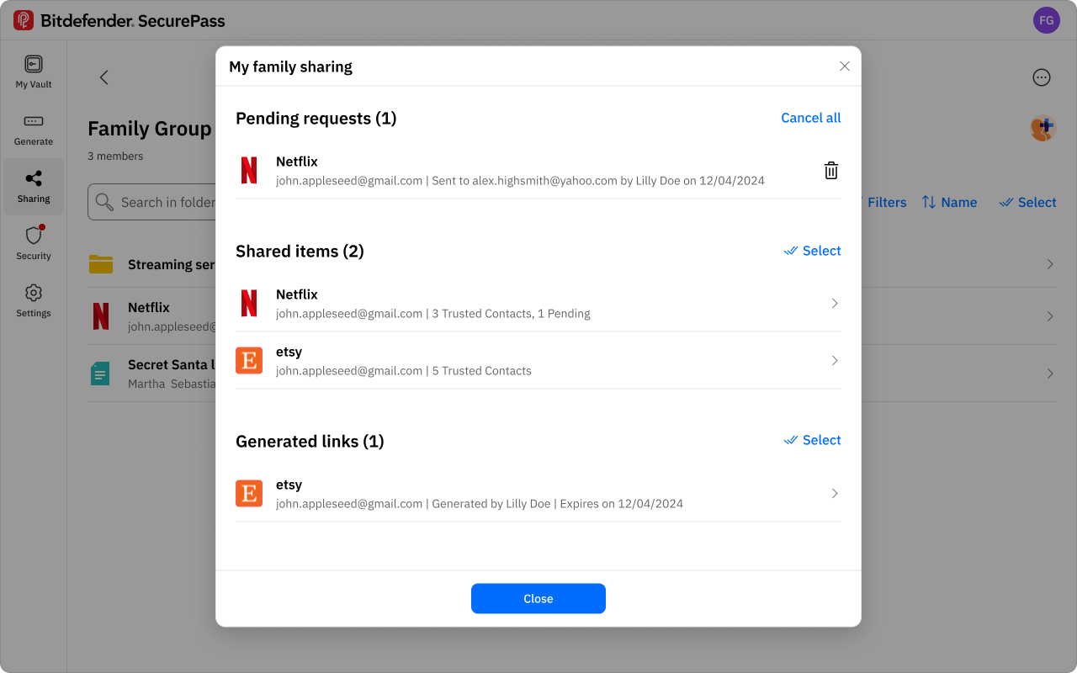Click the Search in folder field
This screenshot has width=1077, height=673.
tap(152, 202)
